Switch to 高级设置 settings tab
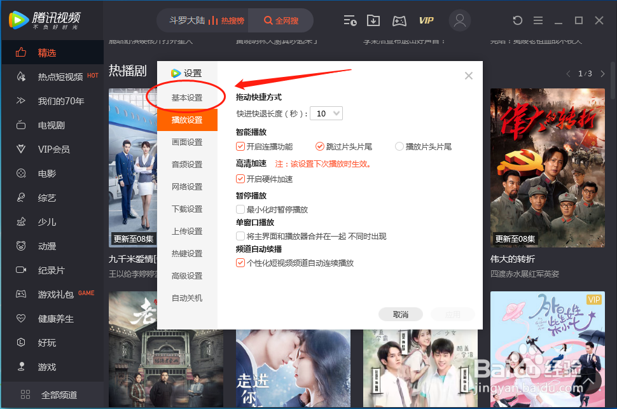 click(x=187, y=276)
